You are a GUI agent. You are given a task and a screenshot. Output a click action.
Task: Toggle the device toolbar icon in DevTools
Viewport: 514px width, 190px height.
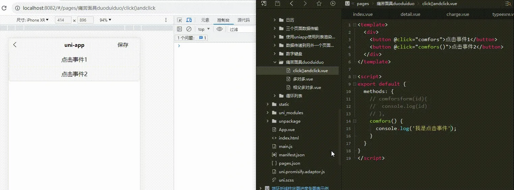189,20
